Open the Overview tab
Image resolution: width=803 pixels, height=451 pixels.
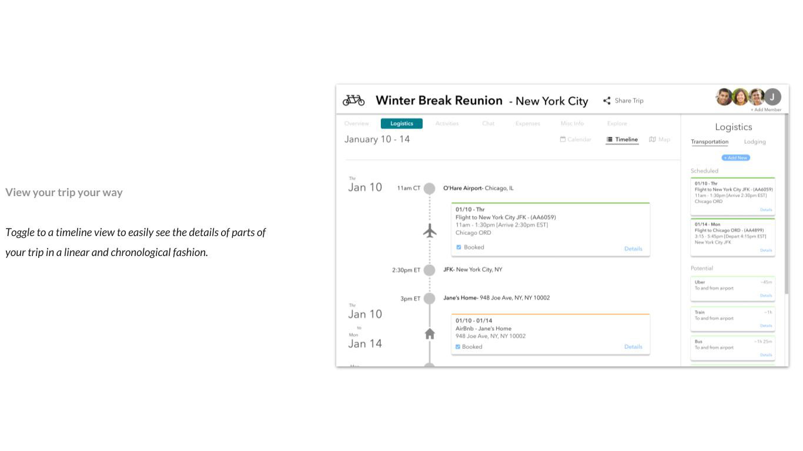[x=357, y=124]
